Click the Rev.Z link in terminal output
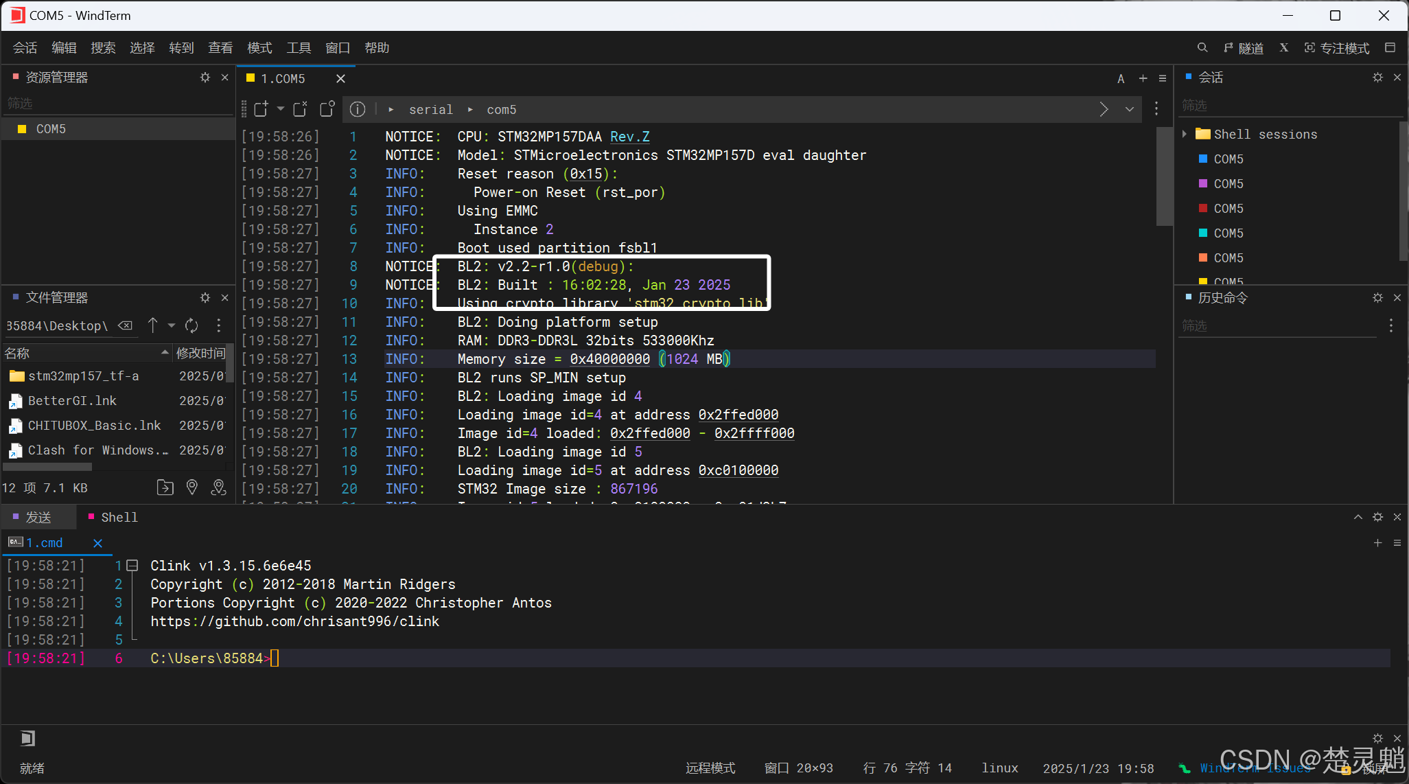This screenshot has height=784, width=1409. pos(629,137)
